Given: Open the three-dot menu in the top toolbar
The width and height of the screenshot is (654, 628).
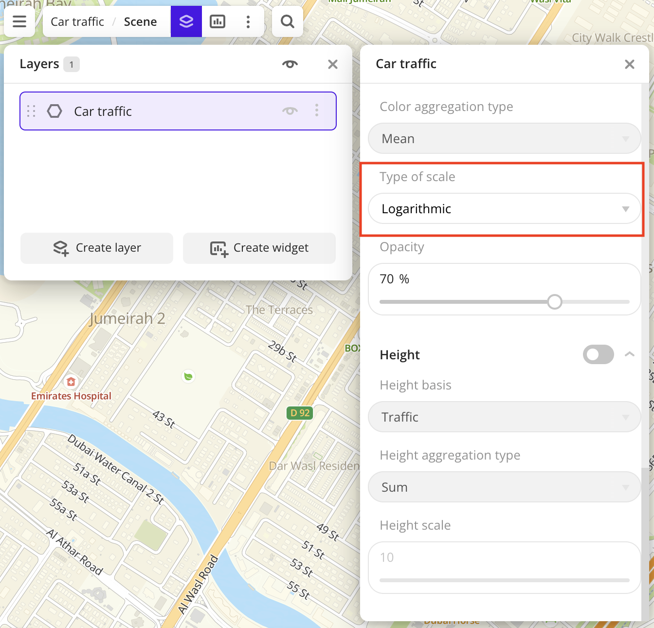Looking at the screenshot, I should pos(248,21).
